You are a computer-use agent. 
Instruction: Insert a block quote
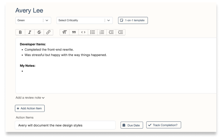(x=74, y=32)
